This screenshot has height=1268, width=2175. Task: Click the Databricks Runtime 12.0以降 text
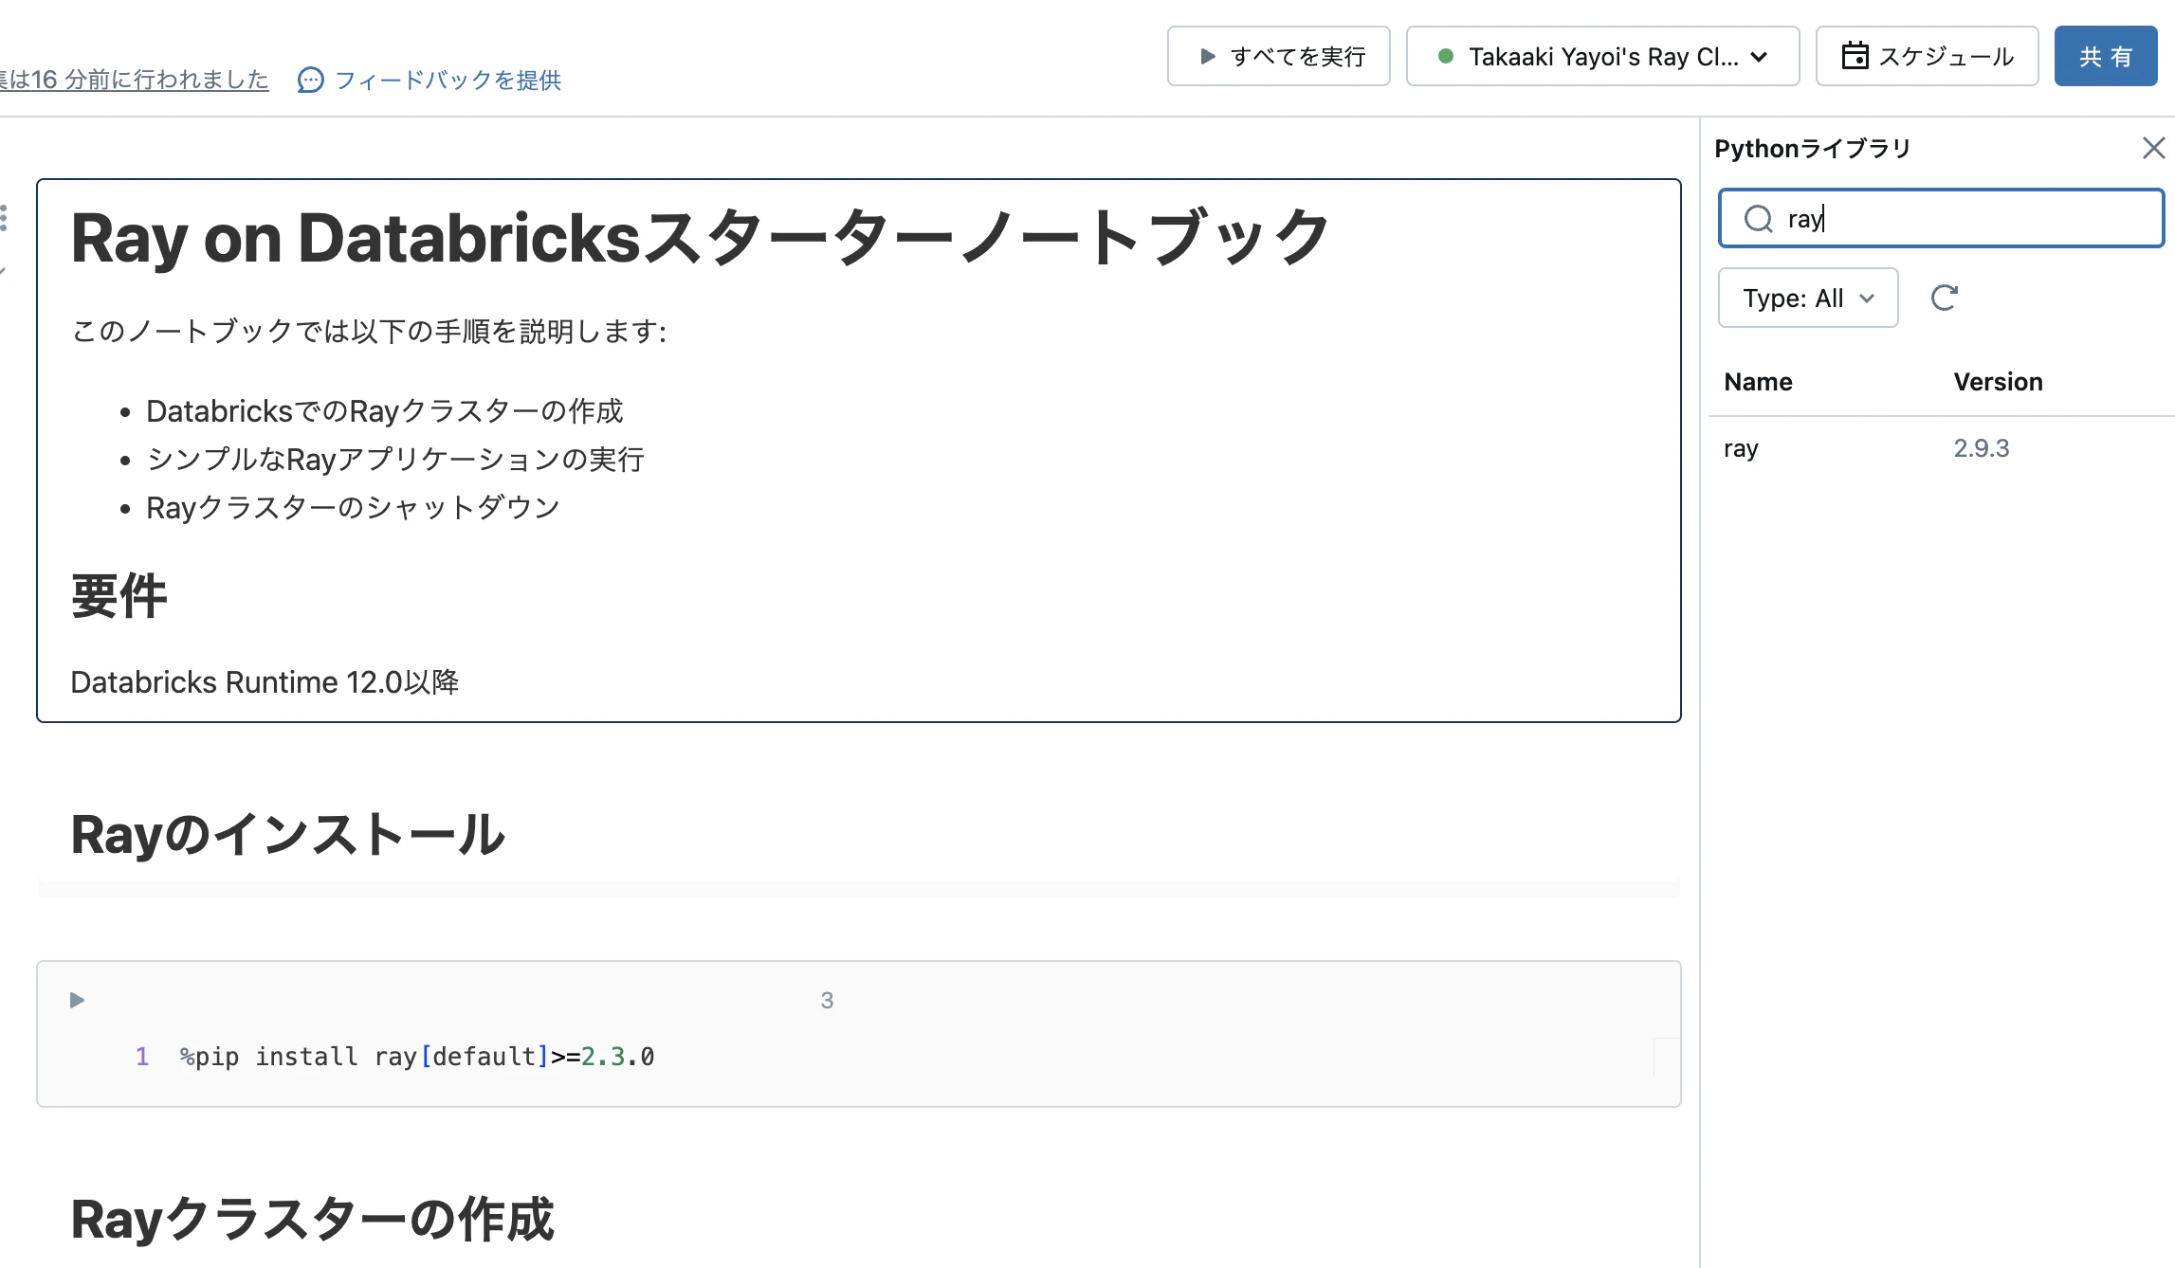click(x=265, y=682)
